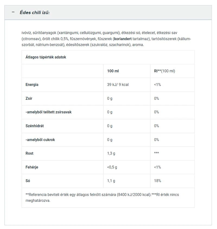Viewport: 217px width, 229px height.
Task: Click the "Zsír" row label
Action: [x=29, y=98]
